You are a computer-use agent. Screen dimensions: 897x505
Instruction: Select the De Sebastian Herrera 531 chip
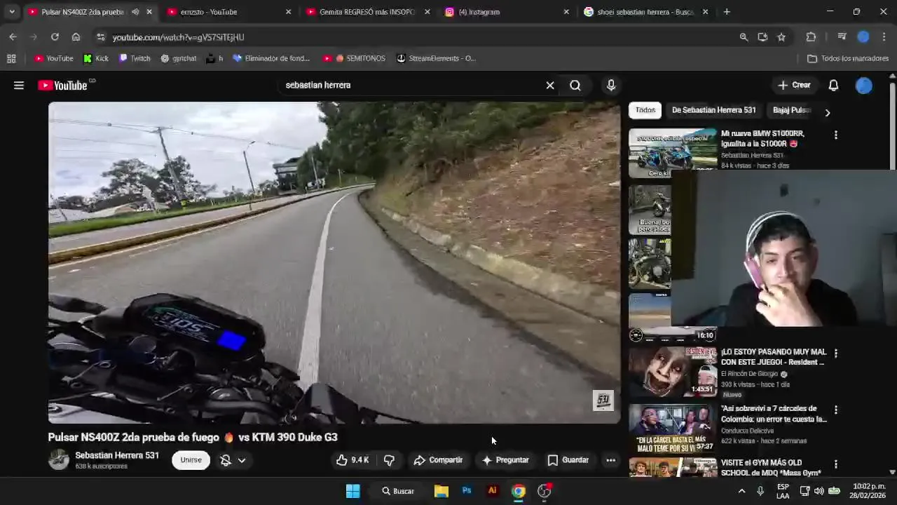pos(713,110)
